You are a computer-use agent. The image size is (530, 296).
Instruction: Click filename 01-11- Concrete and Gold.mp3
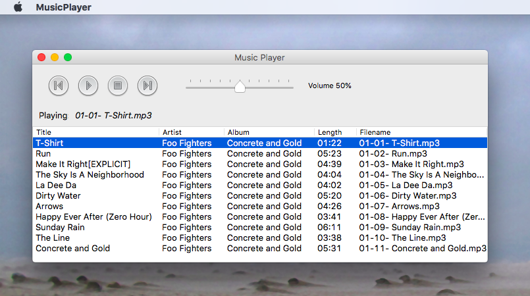(x=423, y=248)
